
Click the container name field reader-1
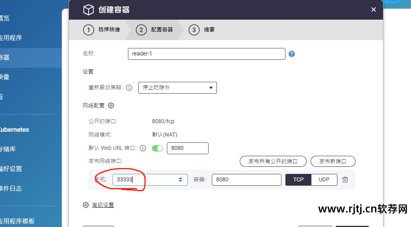(206, 54)
